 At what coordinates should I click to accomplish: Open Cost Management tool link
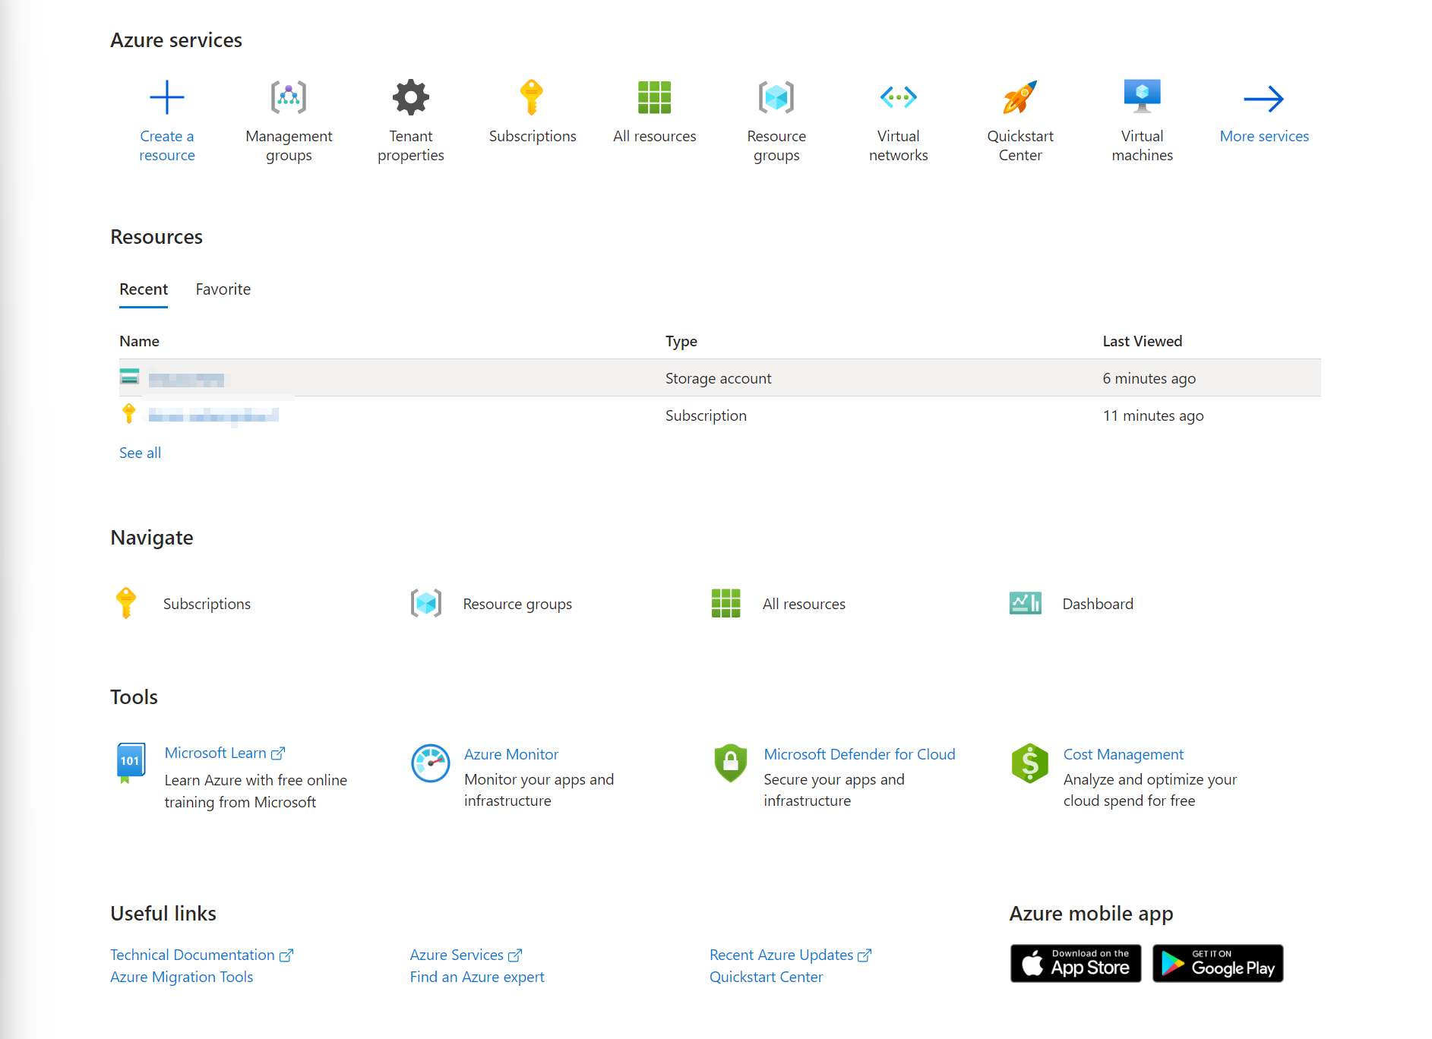[1123, 754]
